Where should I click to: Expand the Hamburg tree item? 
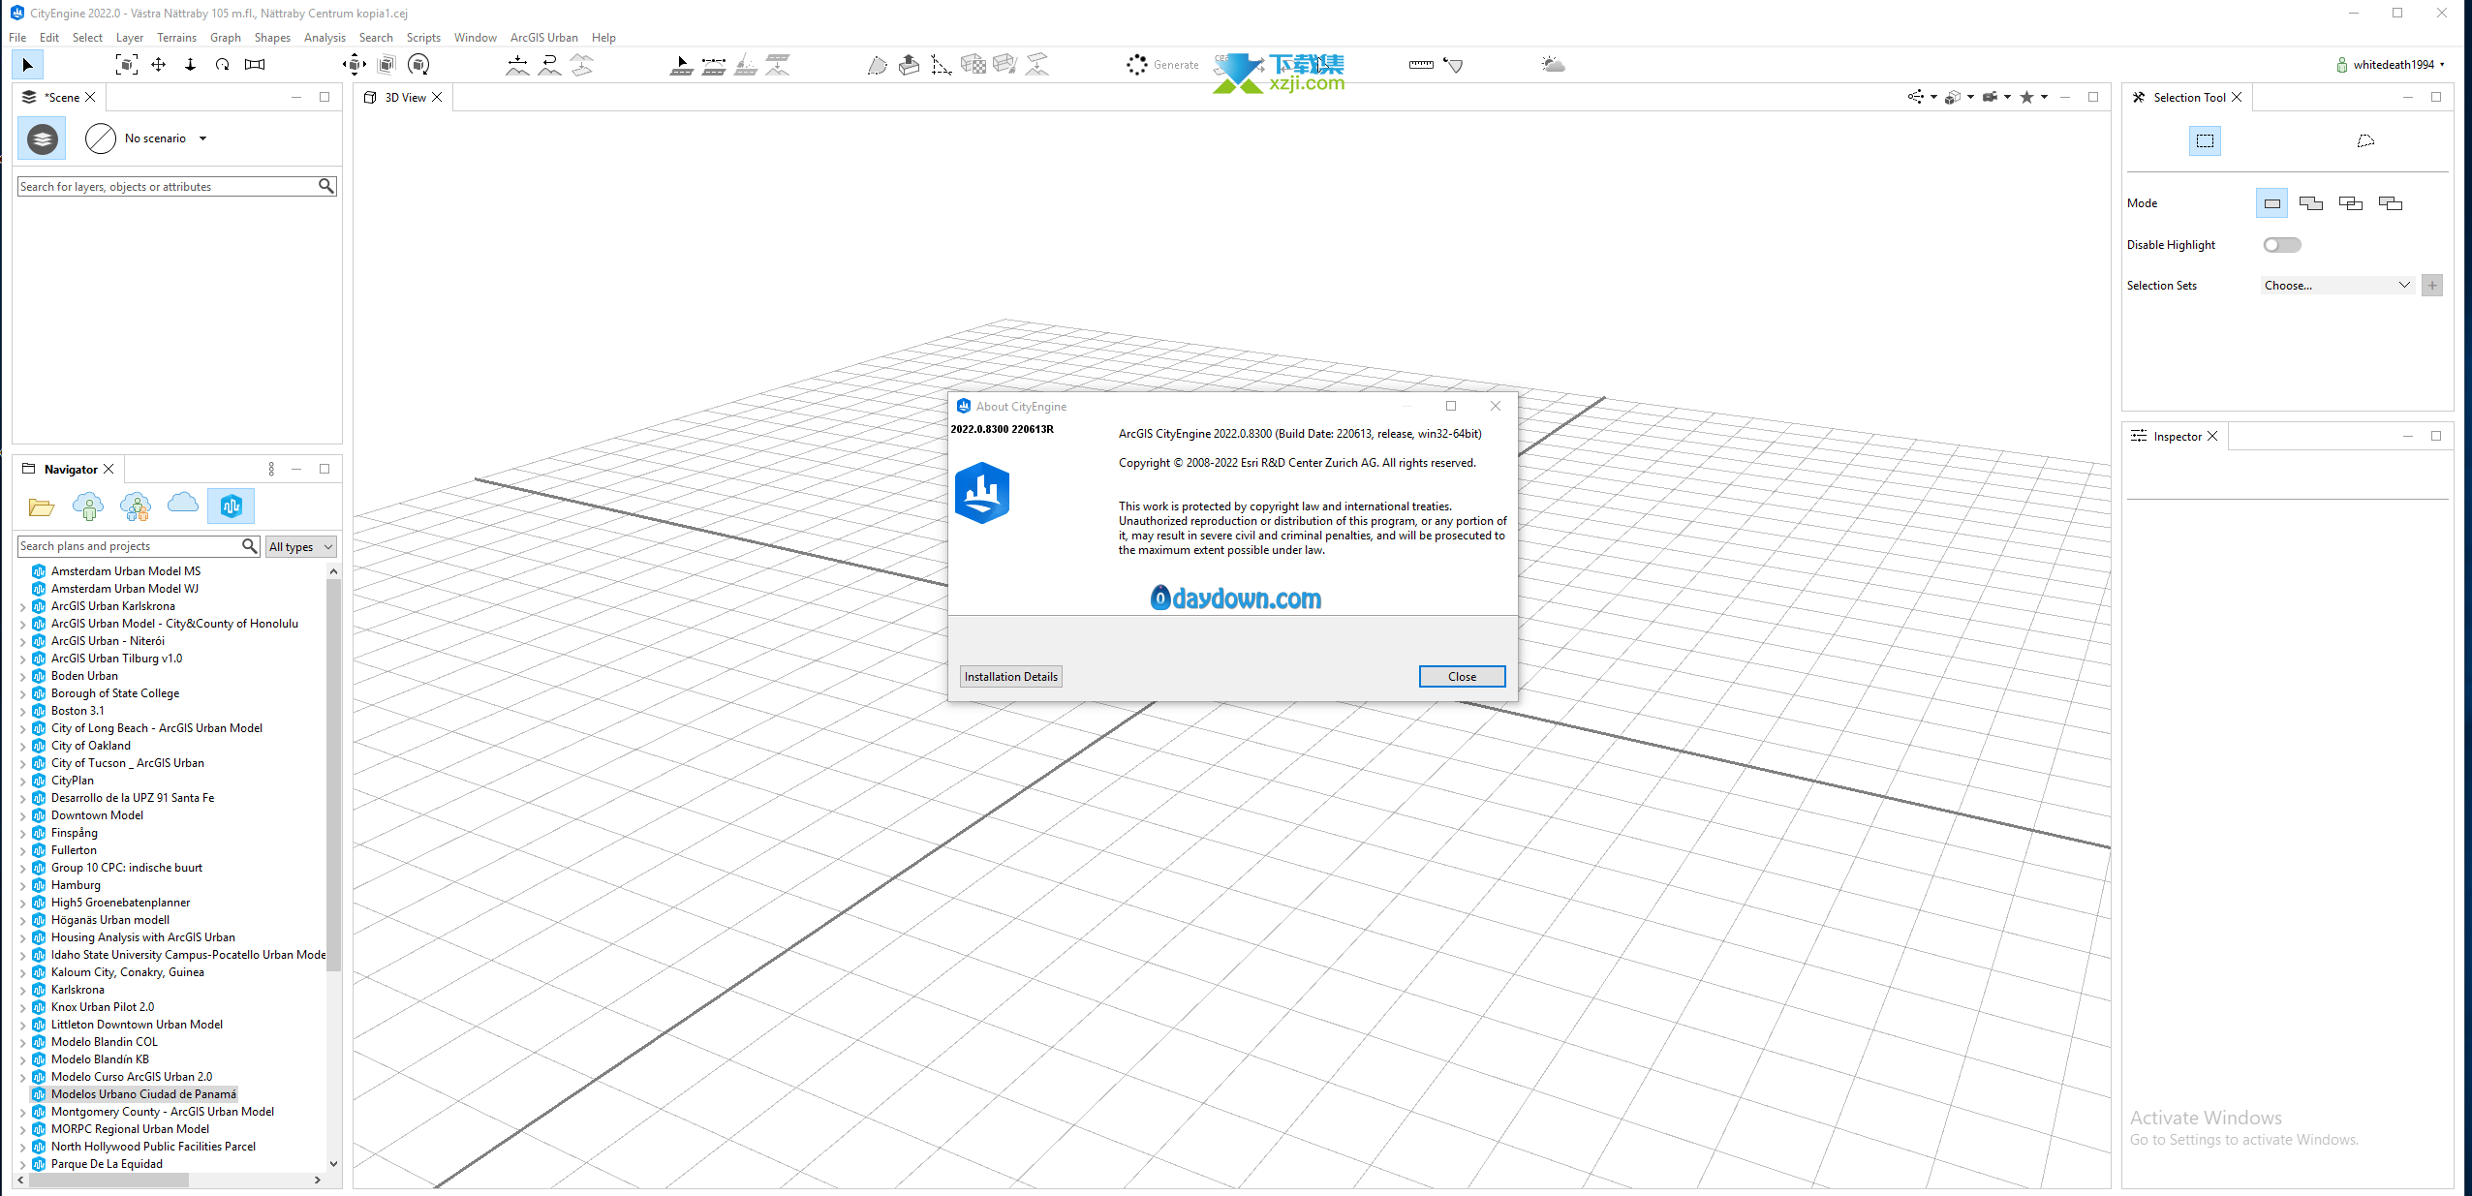(x=23, y=885)
